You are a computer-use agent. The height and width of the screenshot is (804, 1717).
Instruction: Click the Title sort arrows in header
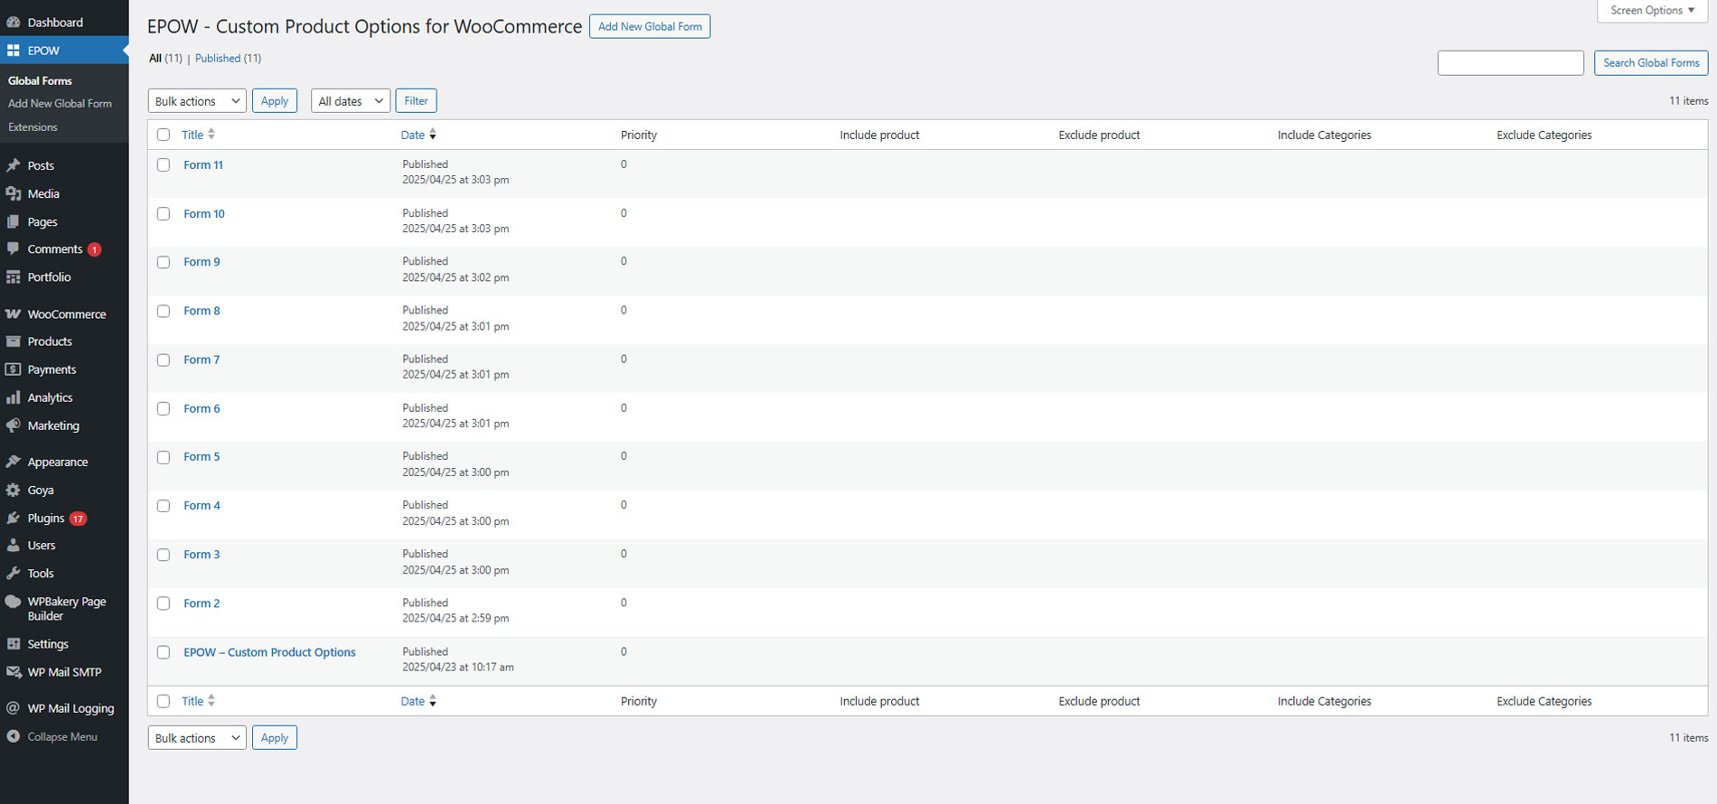click(211, 135)
